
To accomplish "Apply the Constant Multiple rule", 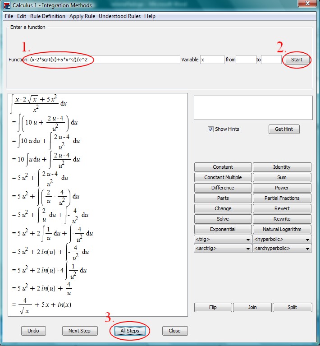I will tap(223, 177).
